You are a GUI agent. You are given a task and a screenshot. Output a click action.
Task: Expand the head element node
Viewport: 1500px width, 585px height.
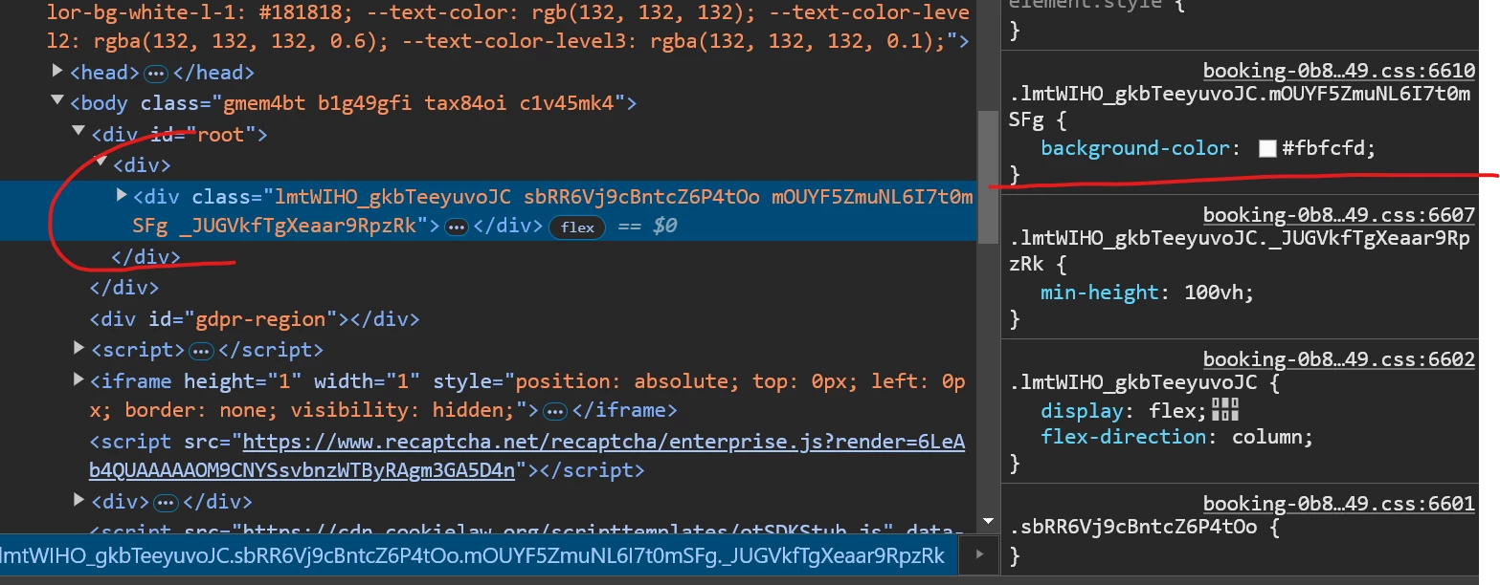[x=58, y=72]
